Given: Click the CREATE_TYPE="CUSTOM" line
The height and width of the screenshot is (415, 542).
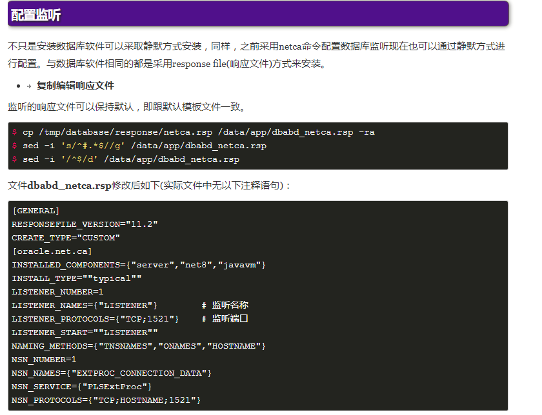Looking at the screenshot, I should point(66,238).
